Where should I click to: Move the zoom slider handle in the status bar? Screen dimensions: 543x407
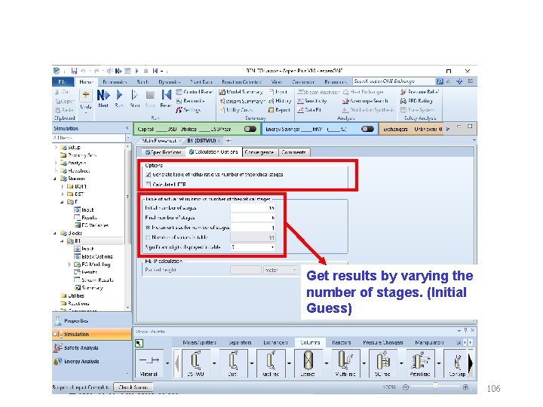click(x=435, y=387)
